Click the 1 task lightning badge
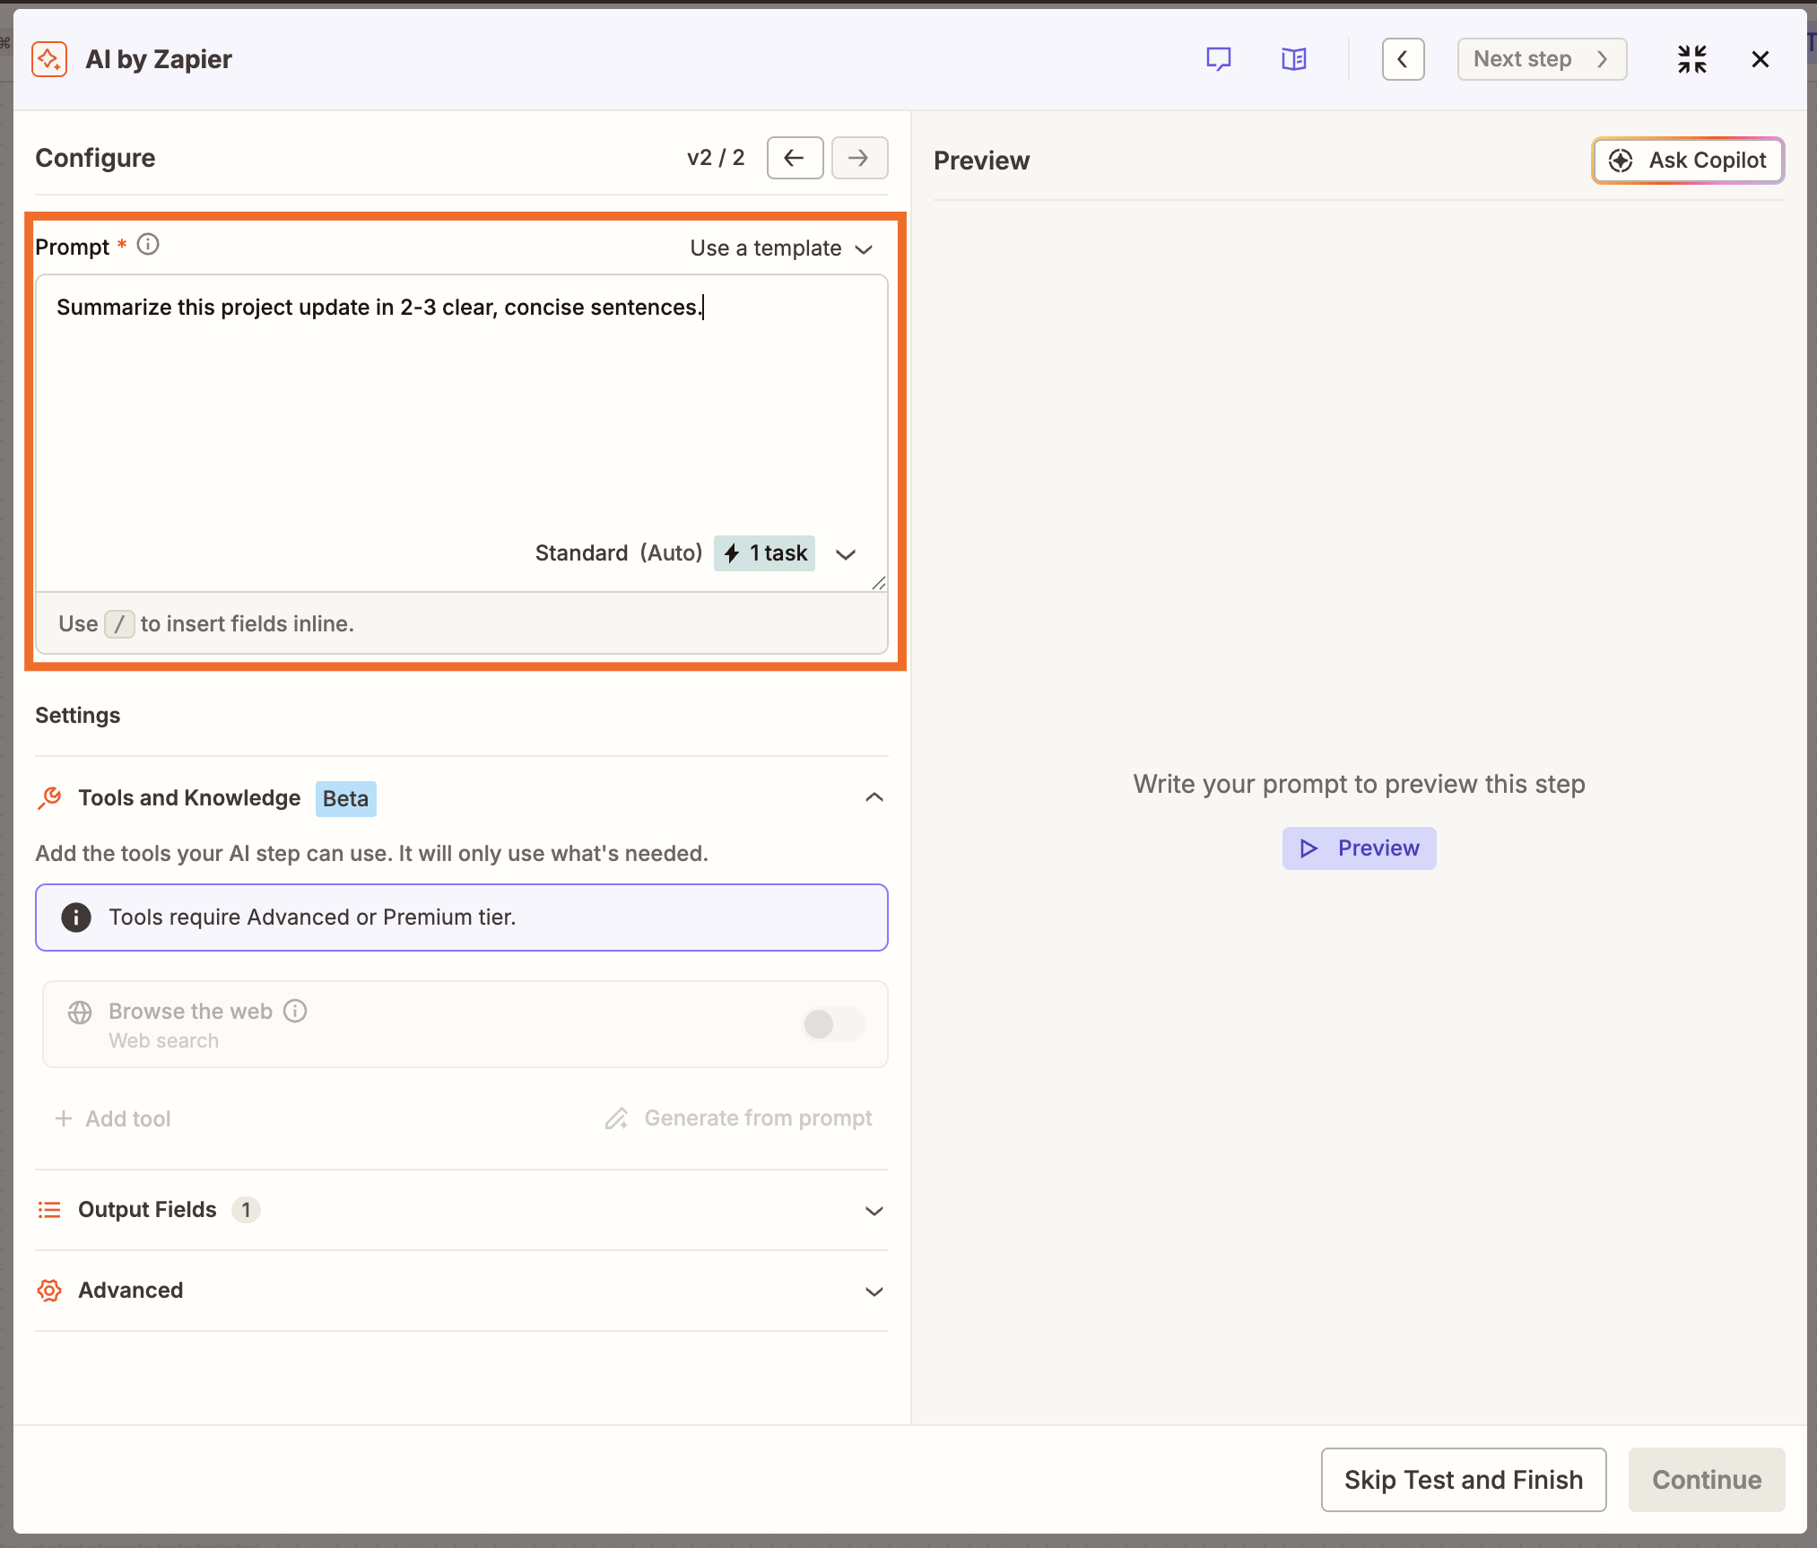 pyautogui.click(x=764, y=553)
